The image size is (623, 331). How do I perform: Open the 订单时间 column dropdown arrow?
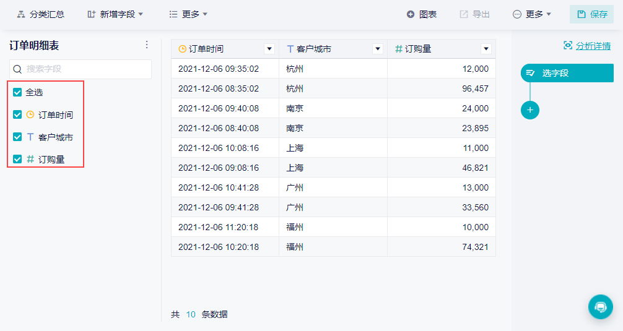(x=269, y=49)
